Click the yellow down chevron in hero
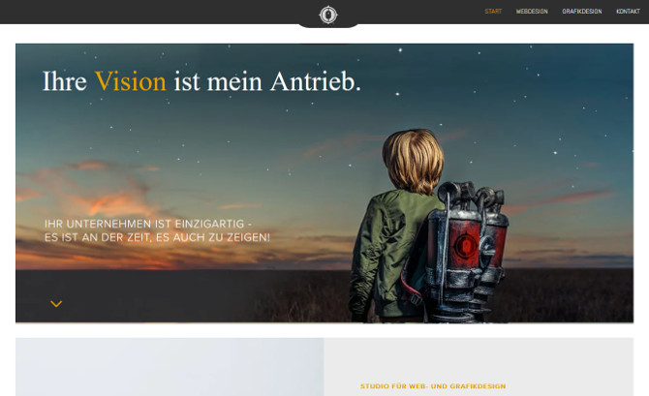Screen dimensions: 649x396 pos(56,304)
